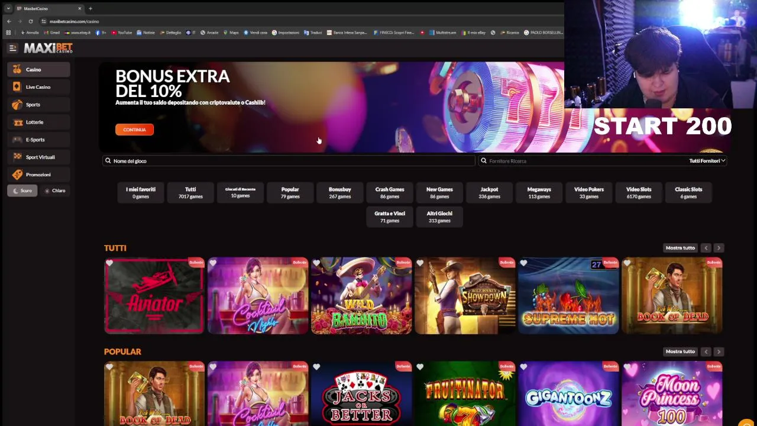Screen dimensions: 757x426
Task: Favorite Aviator with heart icon
Action: (x=109, y=263)
